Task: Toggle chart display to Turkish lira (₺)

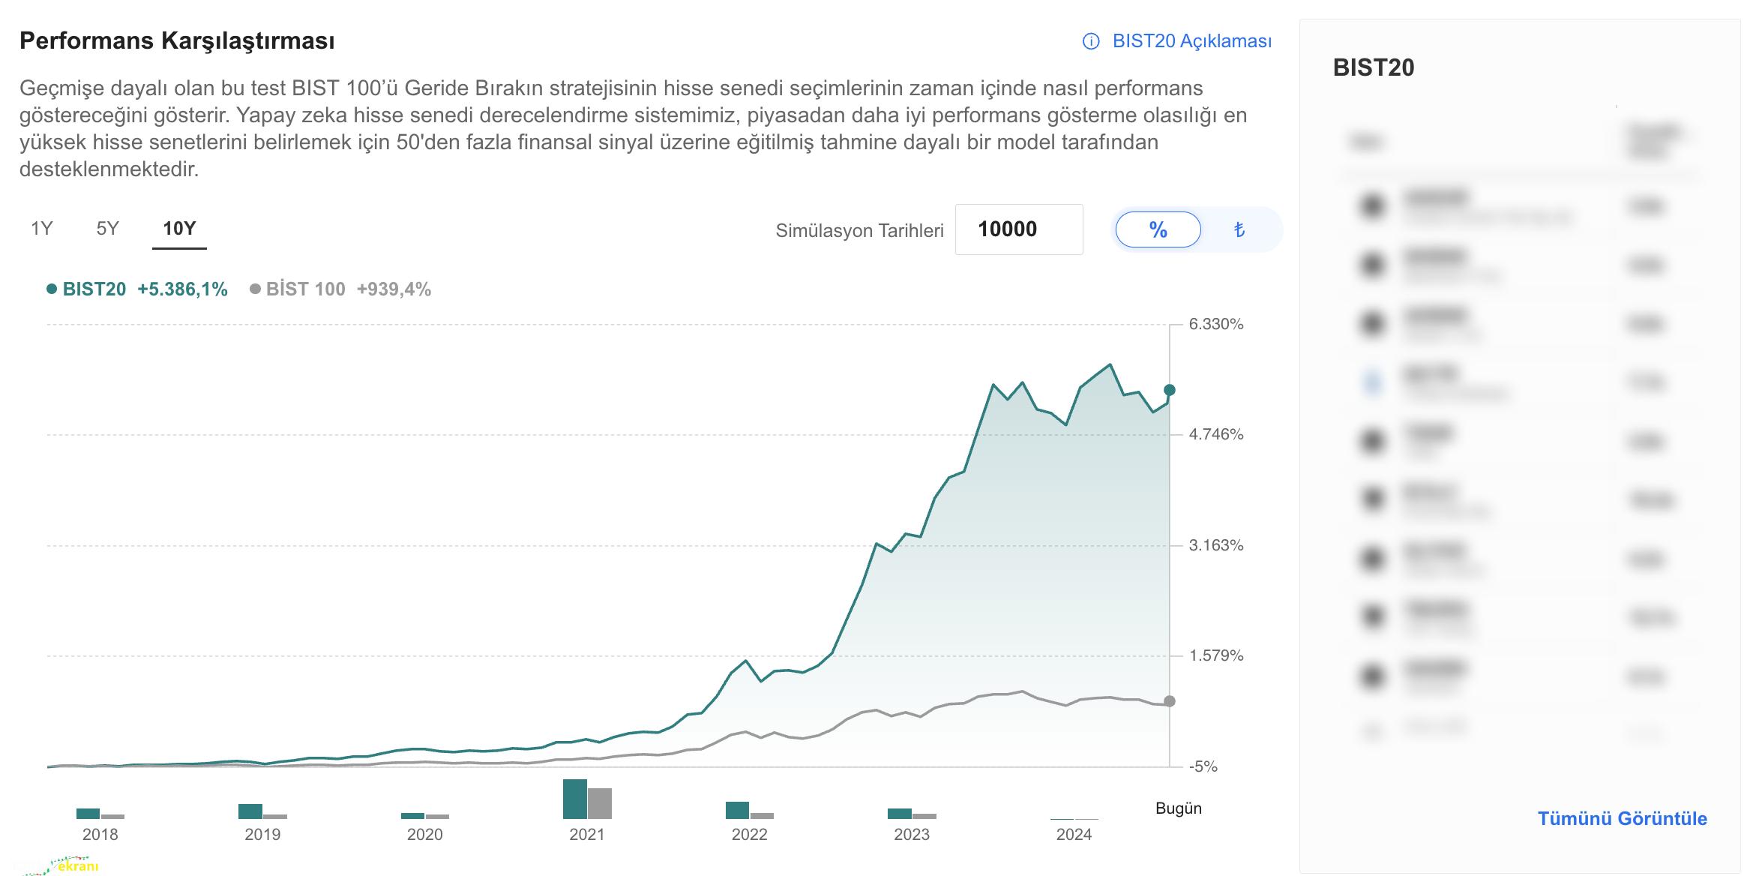Action: point(1239,229)
